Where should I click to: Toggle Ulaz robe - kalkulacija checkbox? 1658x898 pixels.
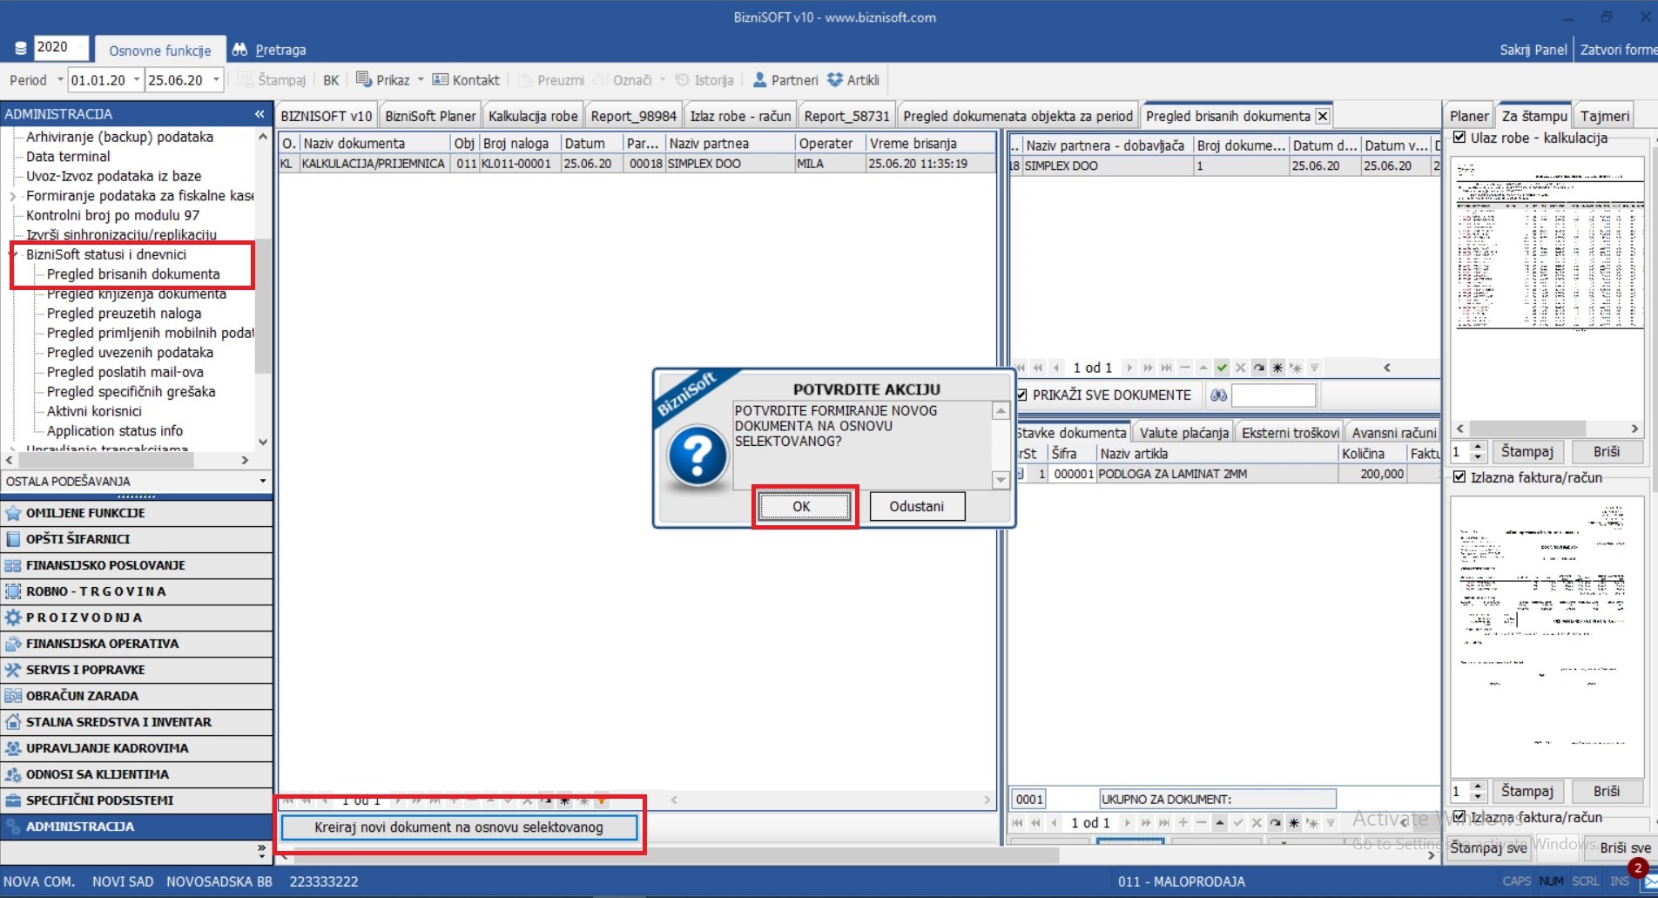1459,138
